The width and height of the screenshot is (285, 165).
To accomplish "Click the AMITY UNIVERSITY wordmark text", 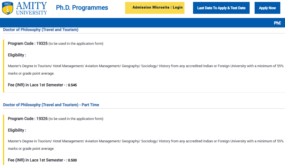I will point(31,8).
